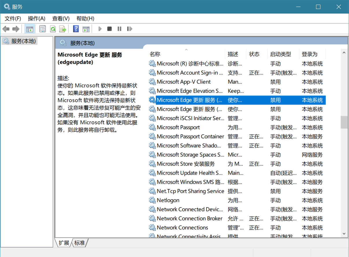The width and height of the screenshot is (349, 257).
Task: Open the Properties toolbar icon
Action: 43,29
